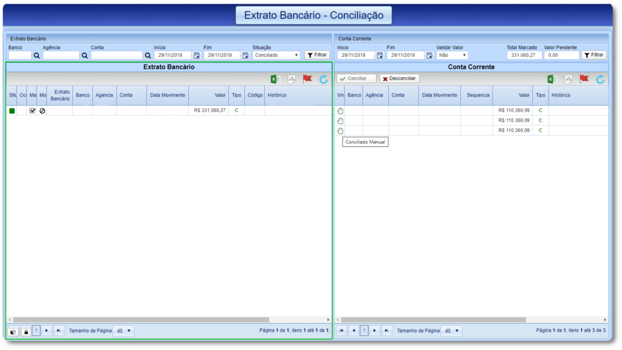The image size is (622, 350).
Task: Refresh the Extrato Bancário grid
Action: coord(323,79)
